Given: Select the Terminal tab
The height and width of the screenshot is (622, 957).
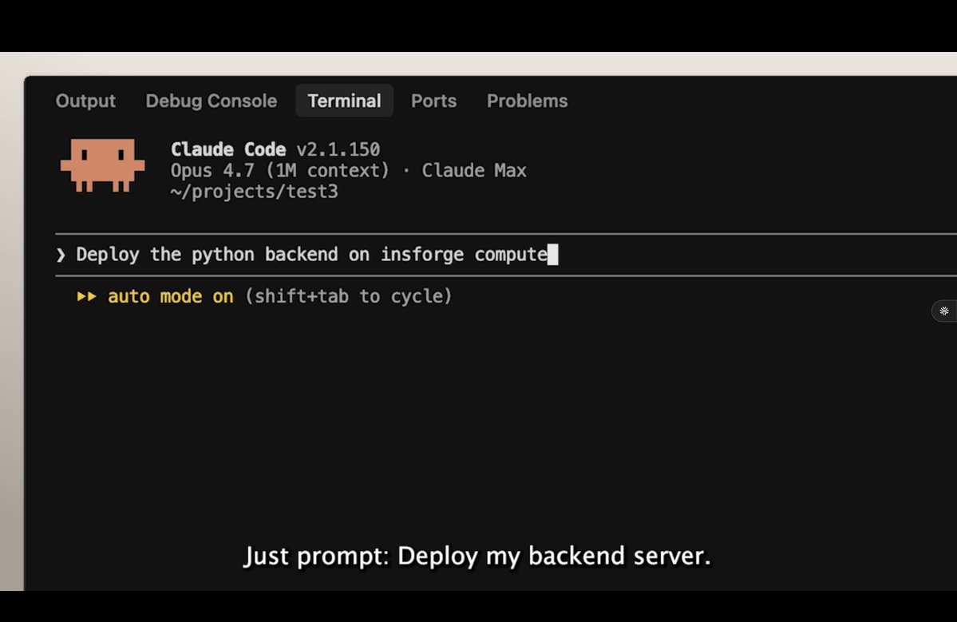Looking at the screenshot, I should [x=344, y=101].
